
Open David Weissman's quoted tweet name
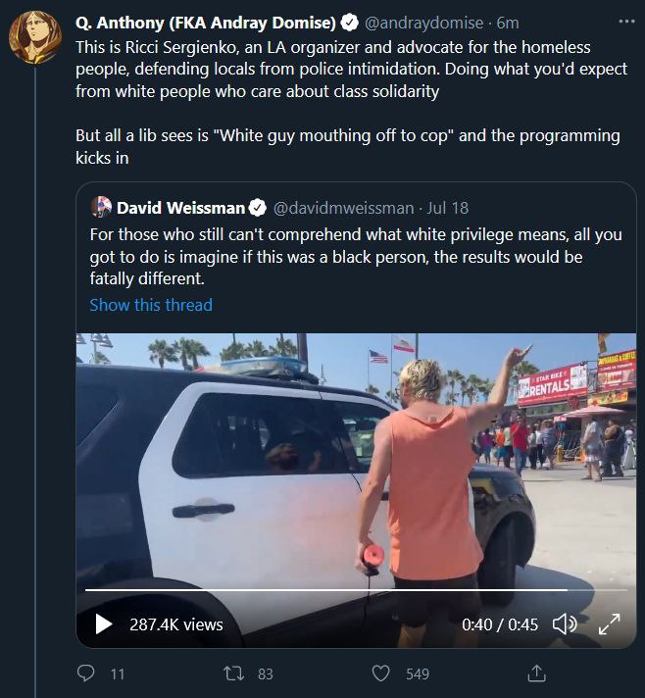pos(182,207)
